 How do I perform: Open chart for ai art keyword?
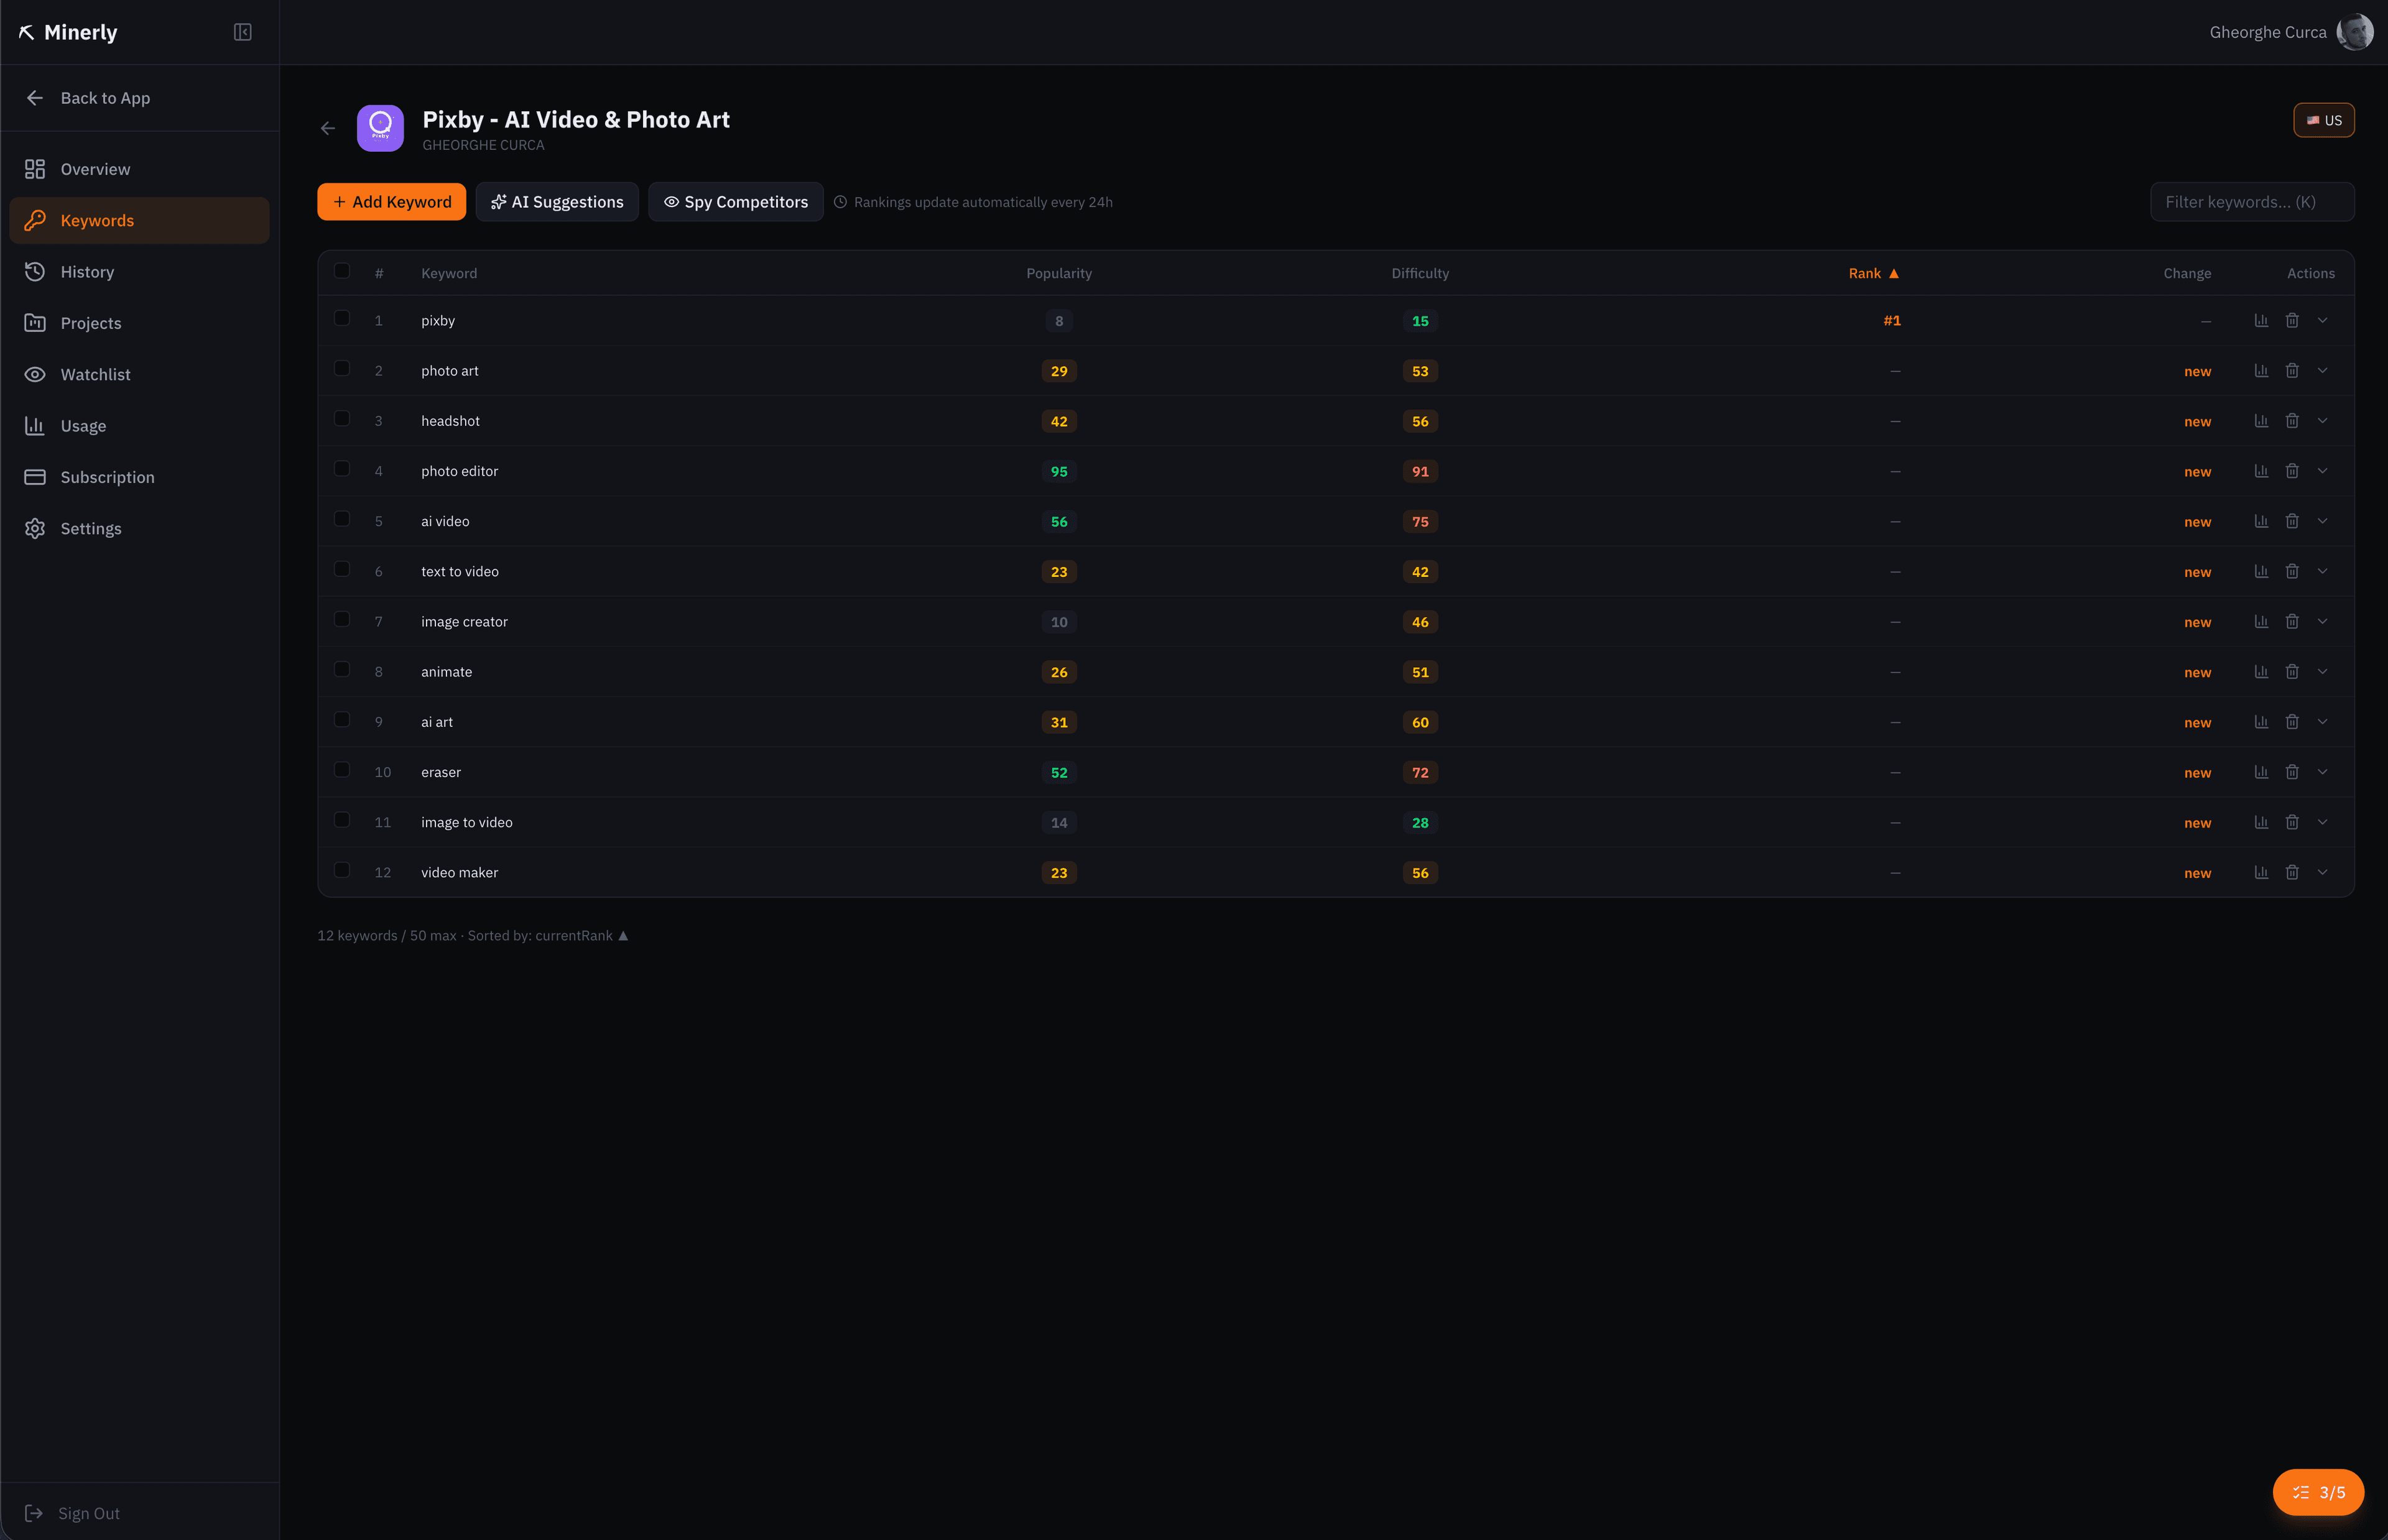click(x=2261, y=722)
